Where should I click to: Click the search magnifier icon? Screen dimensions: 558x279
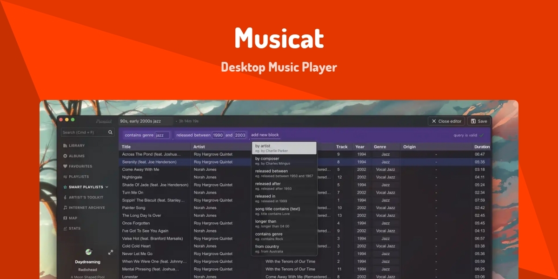coord(110,133)
